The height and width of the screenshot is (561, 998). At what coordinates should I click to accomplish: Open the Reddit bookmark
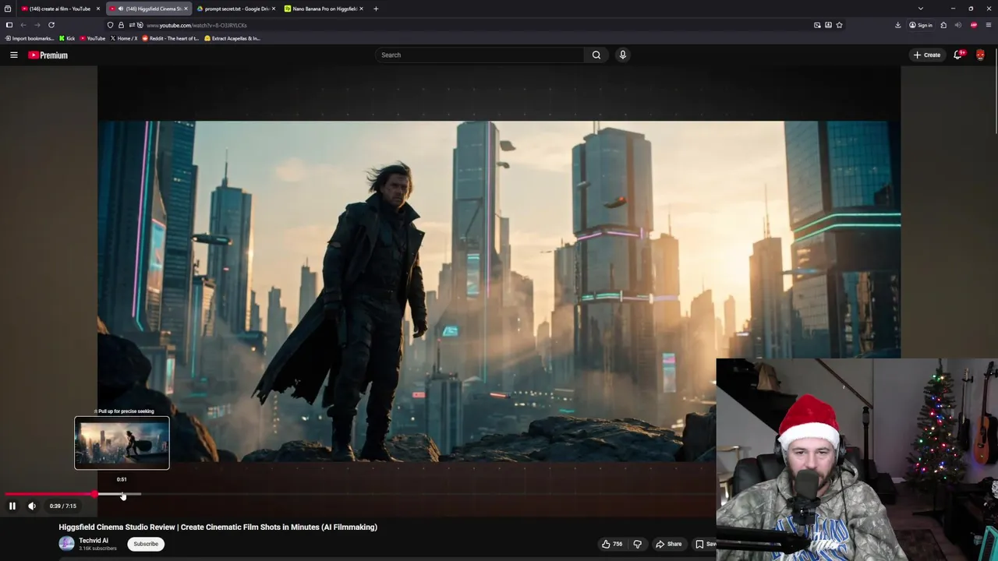171,38
